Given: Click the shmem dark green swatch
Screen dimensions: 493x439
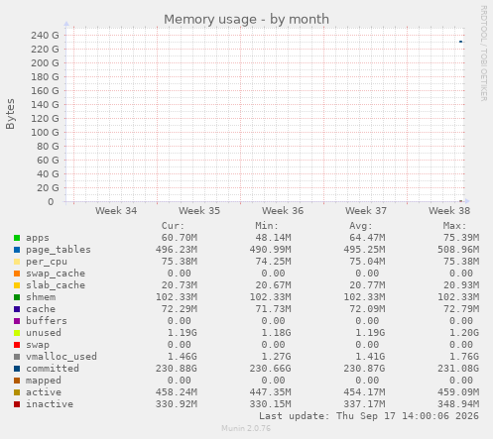Looking at the screenshot, I should (x=17, y=297).
